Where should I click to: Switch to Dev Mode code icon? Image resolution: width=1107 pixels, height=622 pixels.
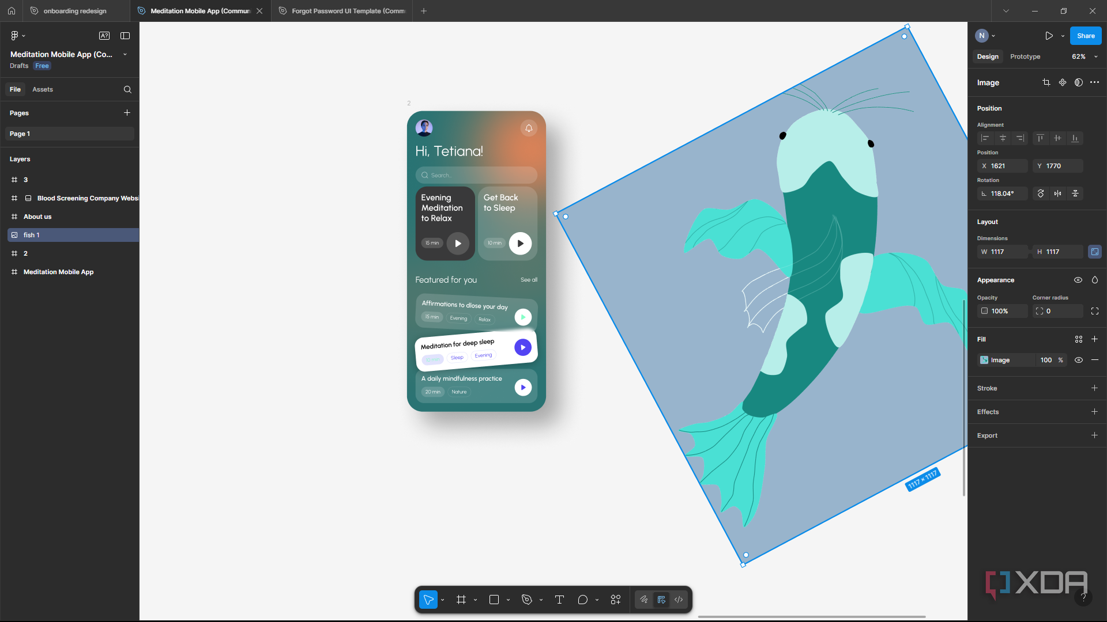pyautogui.click(x=679, y=600)
